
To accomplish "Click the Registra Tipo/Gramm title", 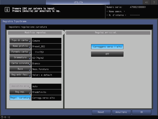I will [x=14, y=21].
